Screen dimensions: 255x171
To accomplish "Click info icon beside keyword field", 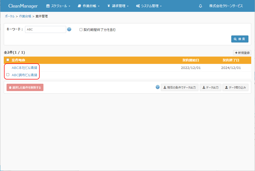I will [69, 29].
